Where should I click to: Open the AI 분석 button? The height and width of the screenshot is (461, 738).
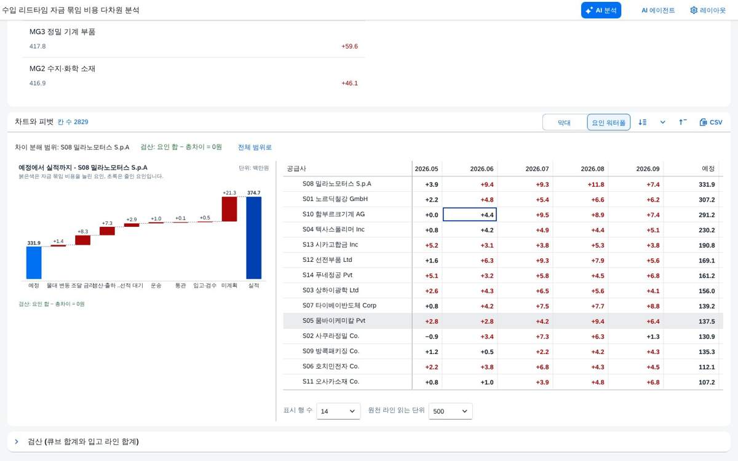pyautogui.click(x=601, y=10)
